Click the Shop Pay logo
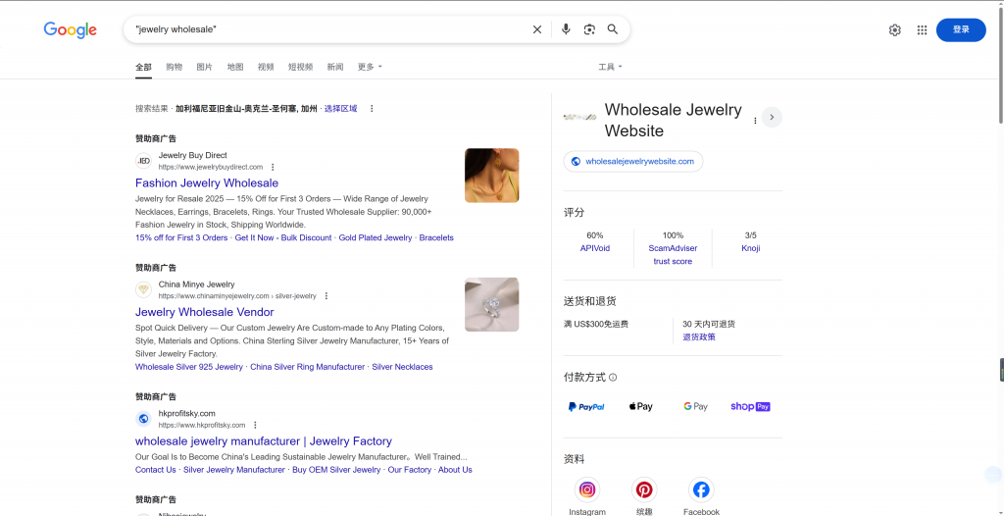 click(750, 406)
